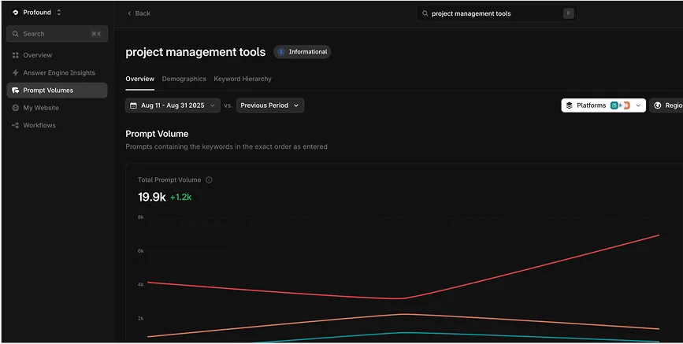This screenshot has width=683, height=344.
Task: Click the Informational intent badge
Action: click(303, 52)
